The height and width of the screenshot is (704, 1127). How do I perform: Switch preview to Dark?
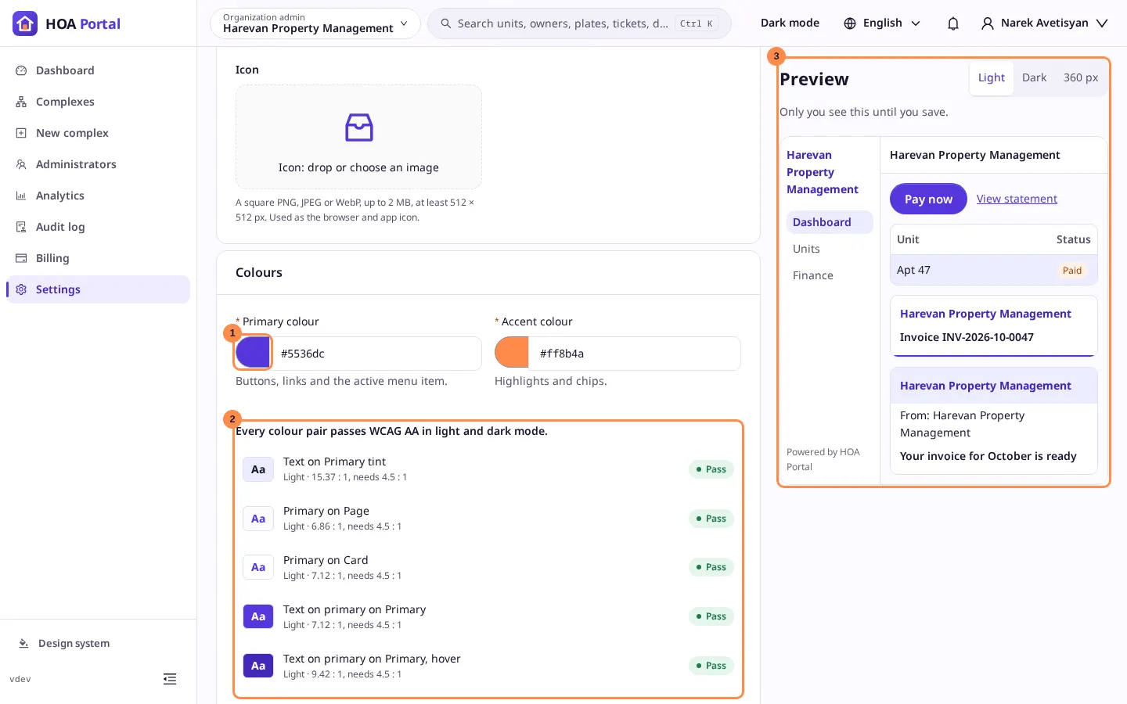click(x=1034, y=77)
